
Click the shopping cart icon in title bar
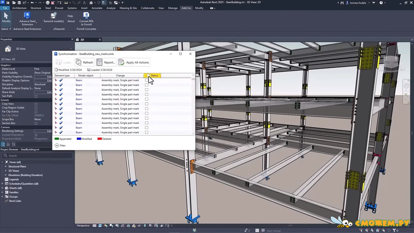tap(373, 2)
